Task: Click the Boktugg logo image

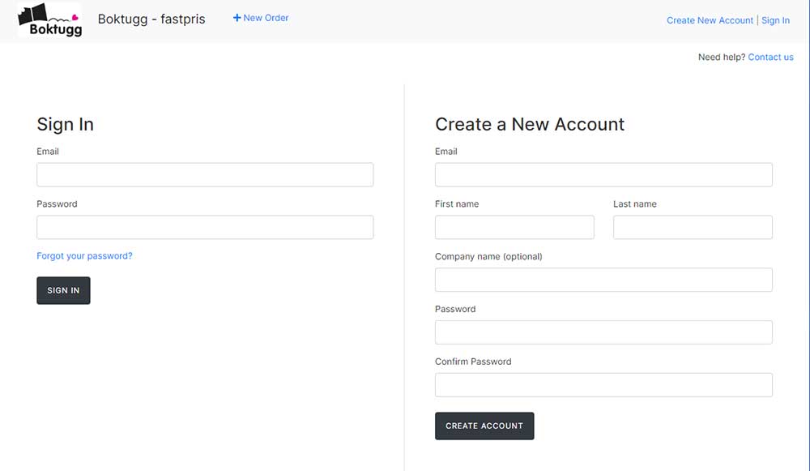Action: coord(49,19)
